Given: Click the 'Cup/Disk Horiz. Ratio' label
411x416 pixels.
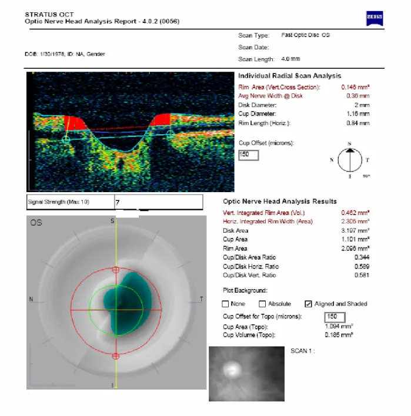Looking at the screenshot, I should pos(251,267).
